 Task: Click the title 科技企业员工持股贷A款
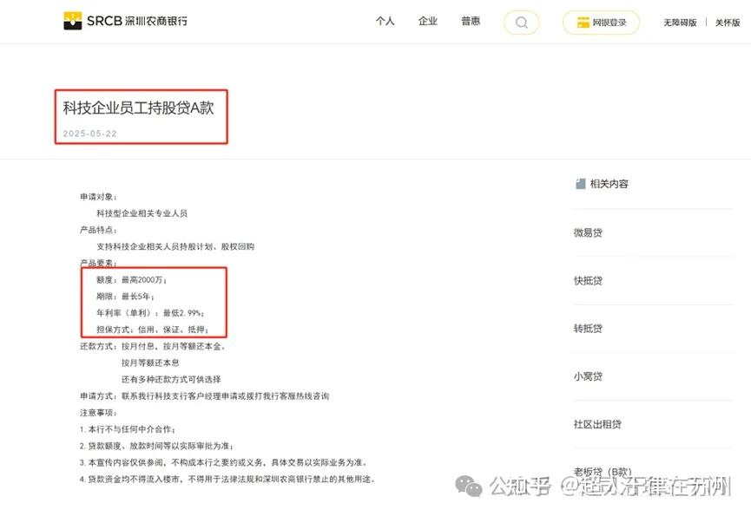138,108
